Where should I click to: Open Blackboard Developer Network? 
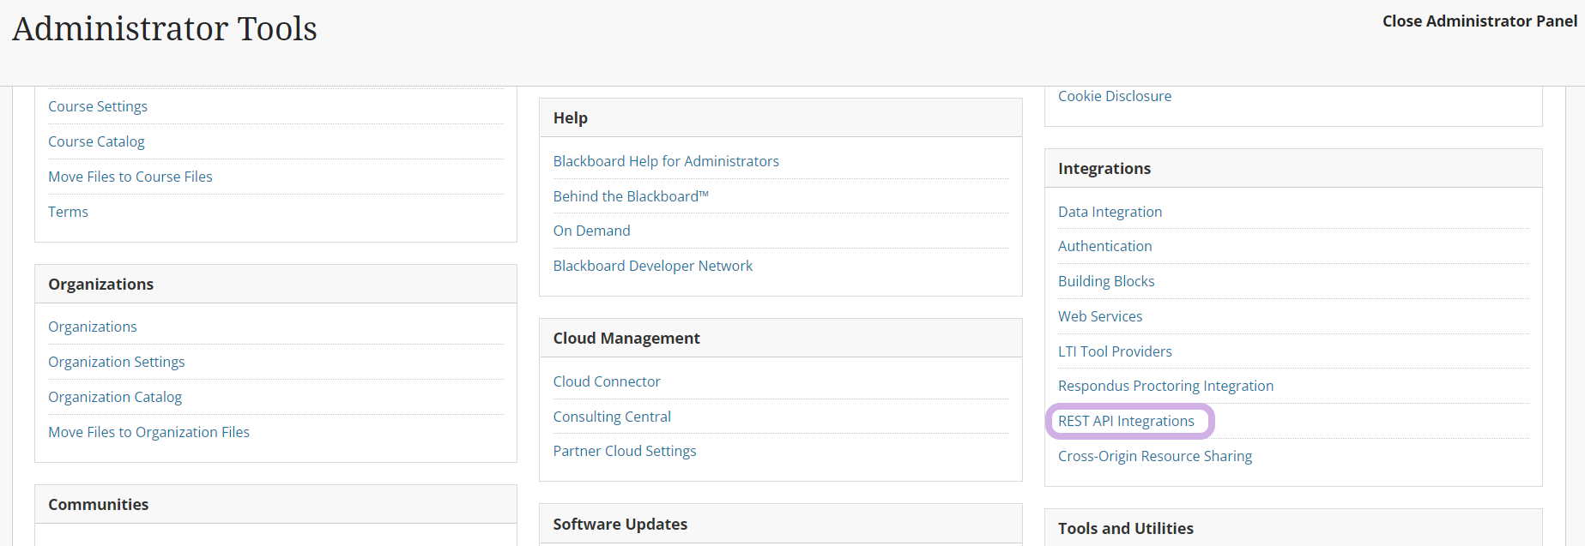[652, 266]
